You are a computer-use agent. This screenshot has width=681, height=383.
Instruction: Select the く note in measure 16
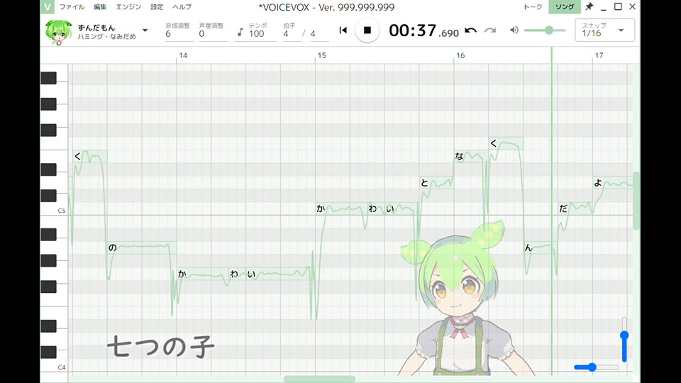coord(506,143)
